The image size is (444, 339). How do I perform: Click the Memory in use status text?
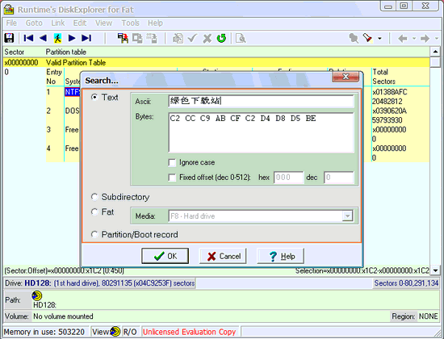44,332
